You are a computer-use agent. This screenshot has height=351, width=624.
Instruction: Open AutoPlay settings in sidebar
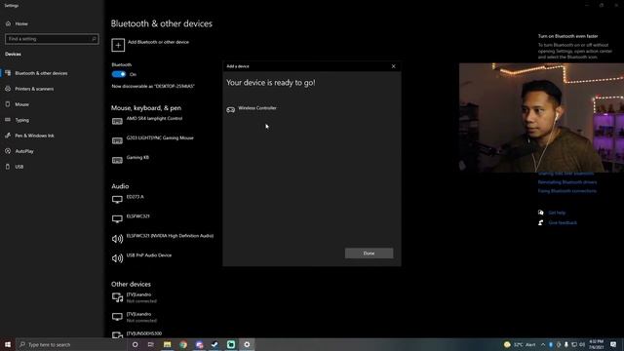pyautogui.click(x=24, y=151)
